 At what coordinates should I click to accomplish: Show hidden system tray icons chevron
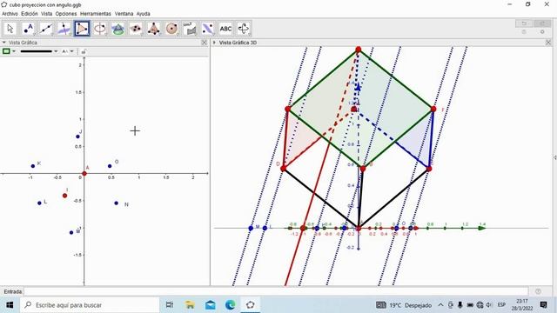pyautogui.click(x=440, y=305)
